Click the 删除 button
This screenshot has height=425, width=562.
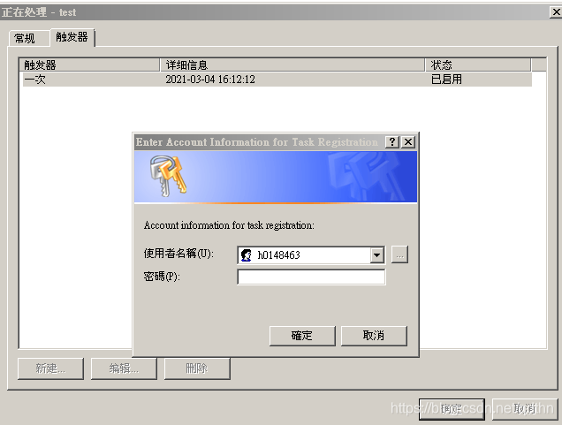click(197, 368)
